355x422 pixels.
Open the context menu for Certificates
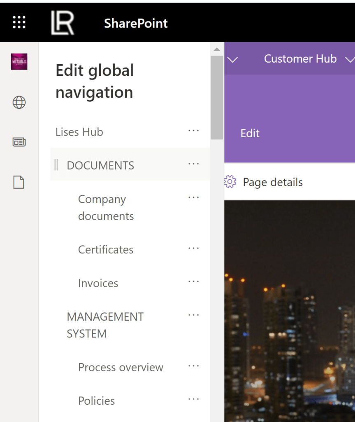[x=193, y=248]
